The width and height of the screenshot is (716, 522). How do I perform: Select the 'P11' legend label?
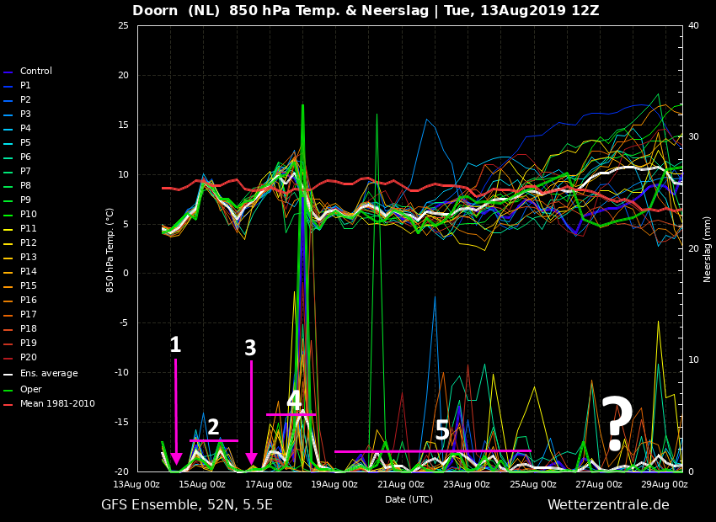pyautogui.click(x=29, y=229)
